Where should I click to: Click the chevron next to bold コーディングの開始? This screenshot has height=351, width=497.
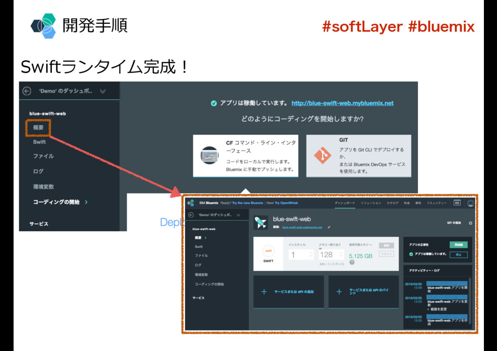86,202
